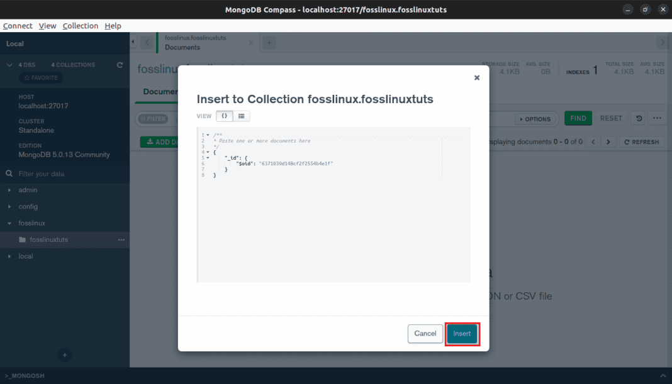The image size is (672, 384).
Task: Open the fosslinuxtuts collection options menu
Action: click(121, 239)
